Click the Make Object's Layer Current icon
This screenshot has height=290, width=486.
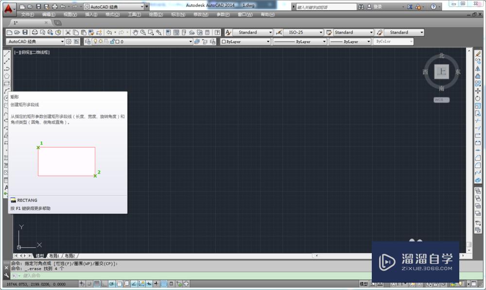[197, 41]
